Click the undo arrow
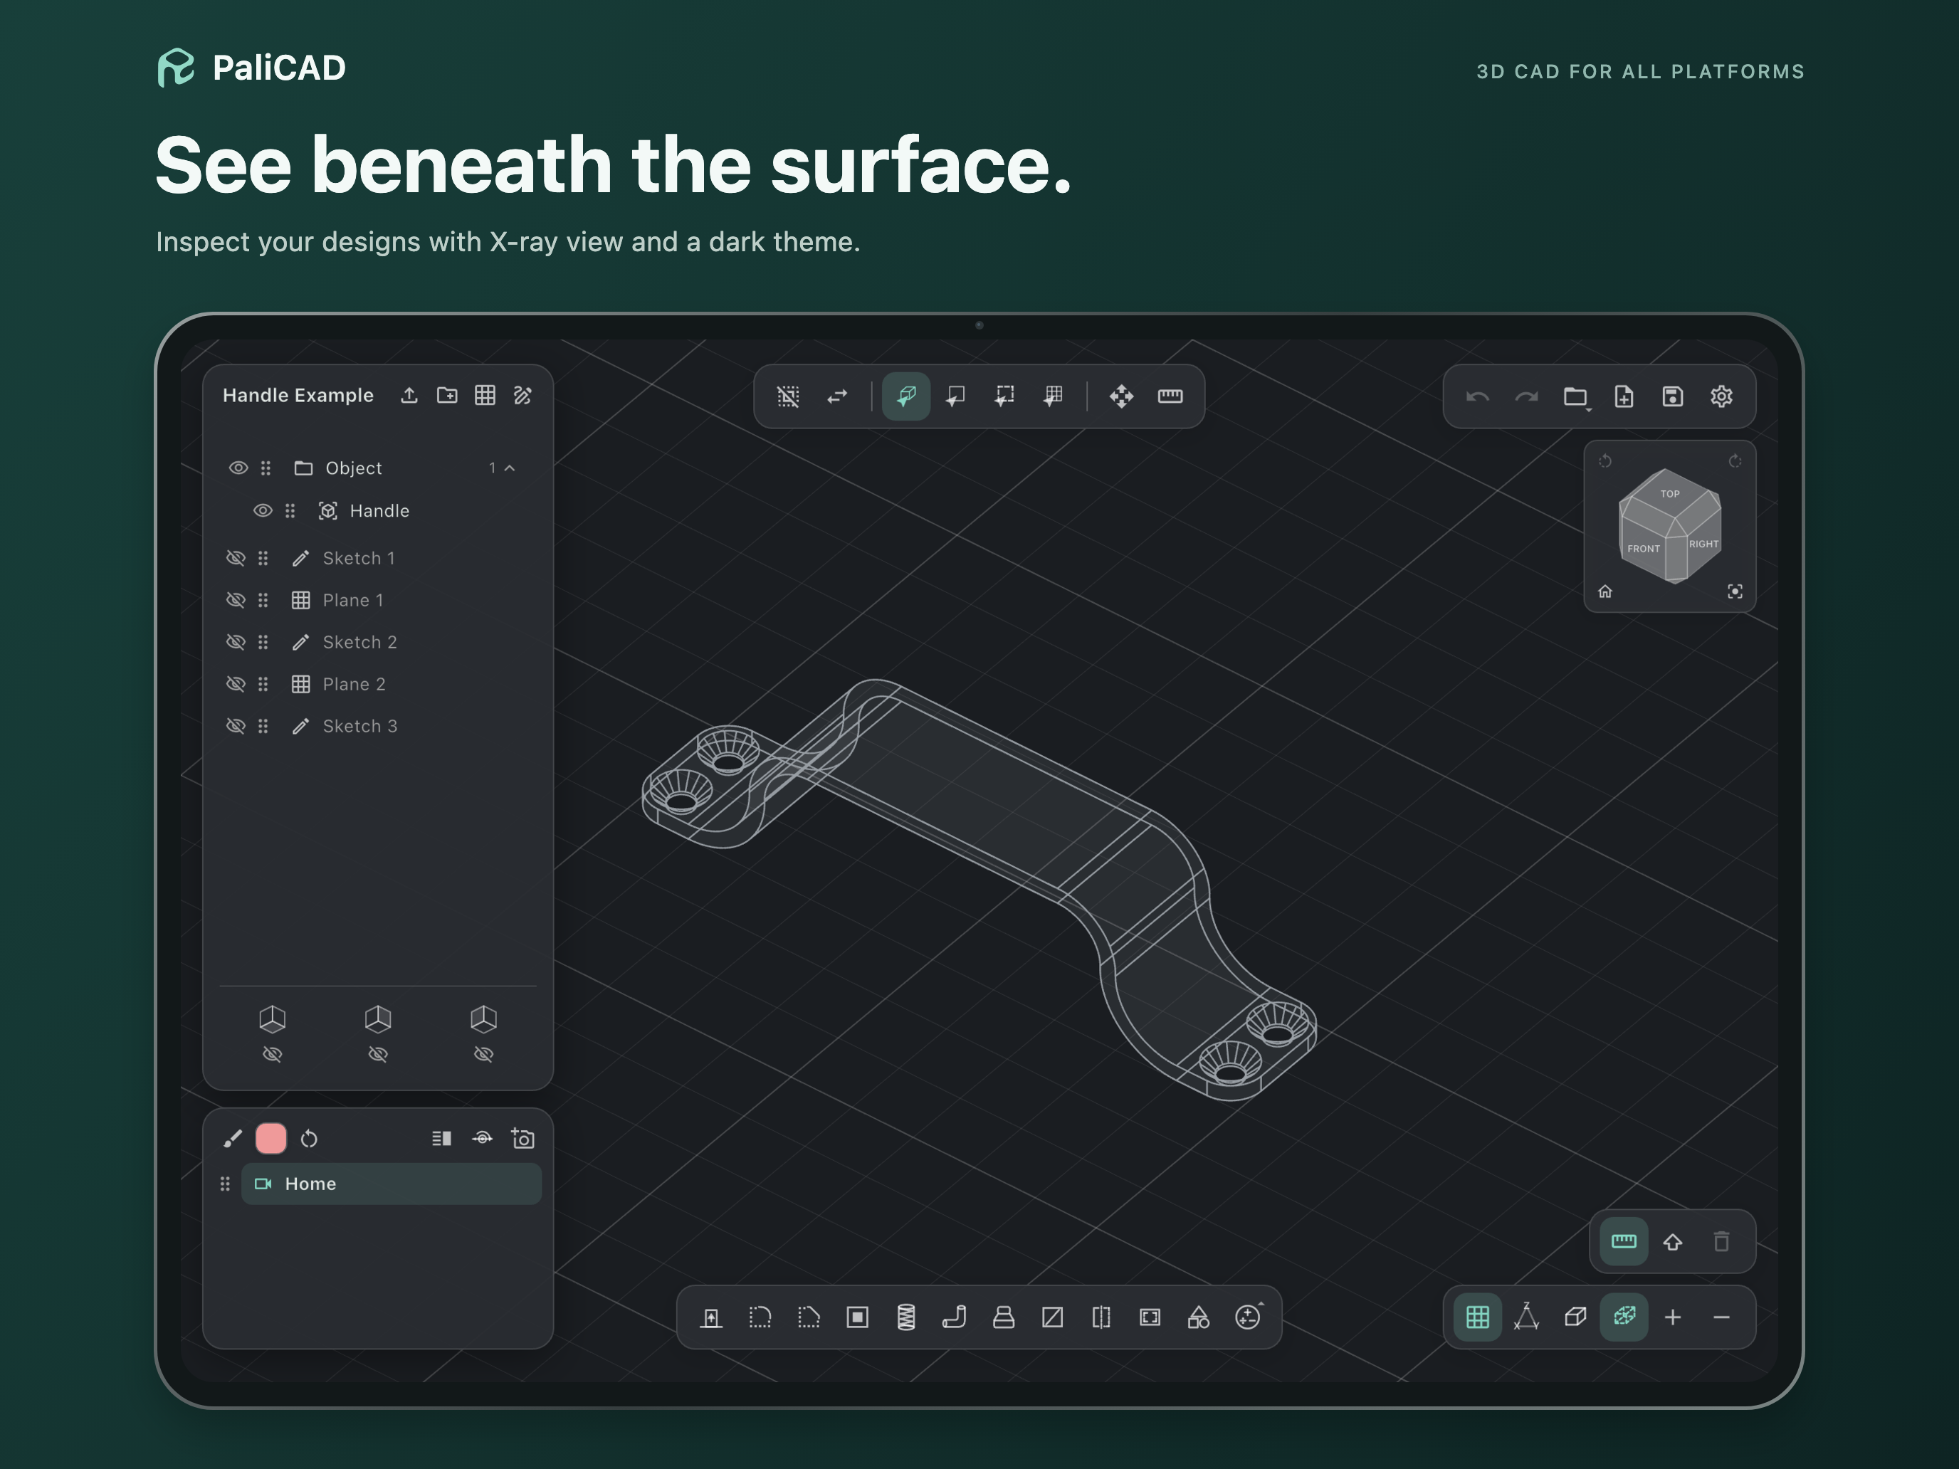Screen dimensions: 1959x1469 [x=1477, y=396]
